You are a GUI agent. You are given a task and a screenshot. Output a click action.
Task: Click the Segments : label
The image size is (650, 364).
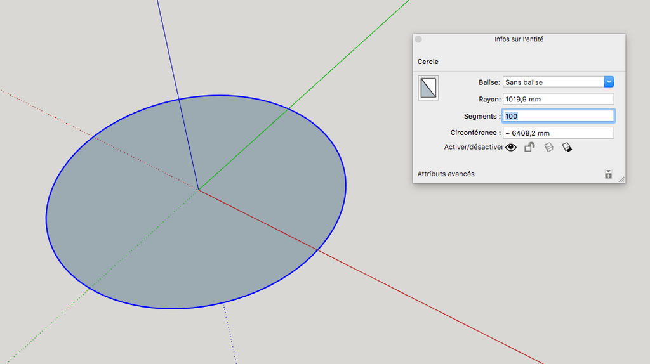click(482, 116)
